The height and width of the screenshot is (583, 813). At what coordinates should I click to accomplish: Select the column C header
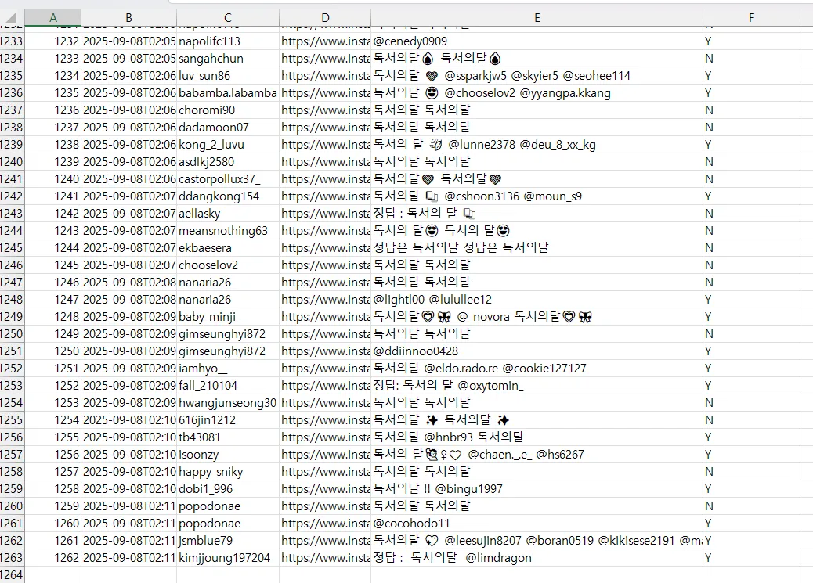[x=227, y=18]
